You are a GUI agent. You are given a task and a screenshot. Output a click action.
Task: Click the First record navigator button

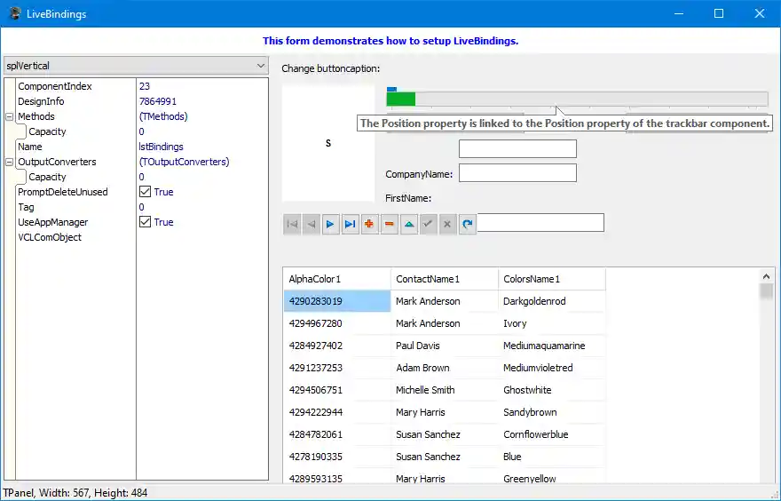(292, 225)
